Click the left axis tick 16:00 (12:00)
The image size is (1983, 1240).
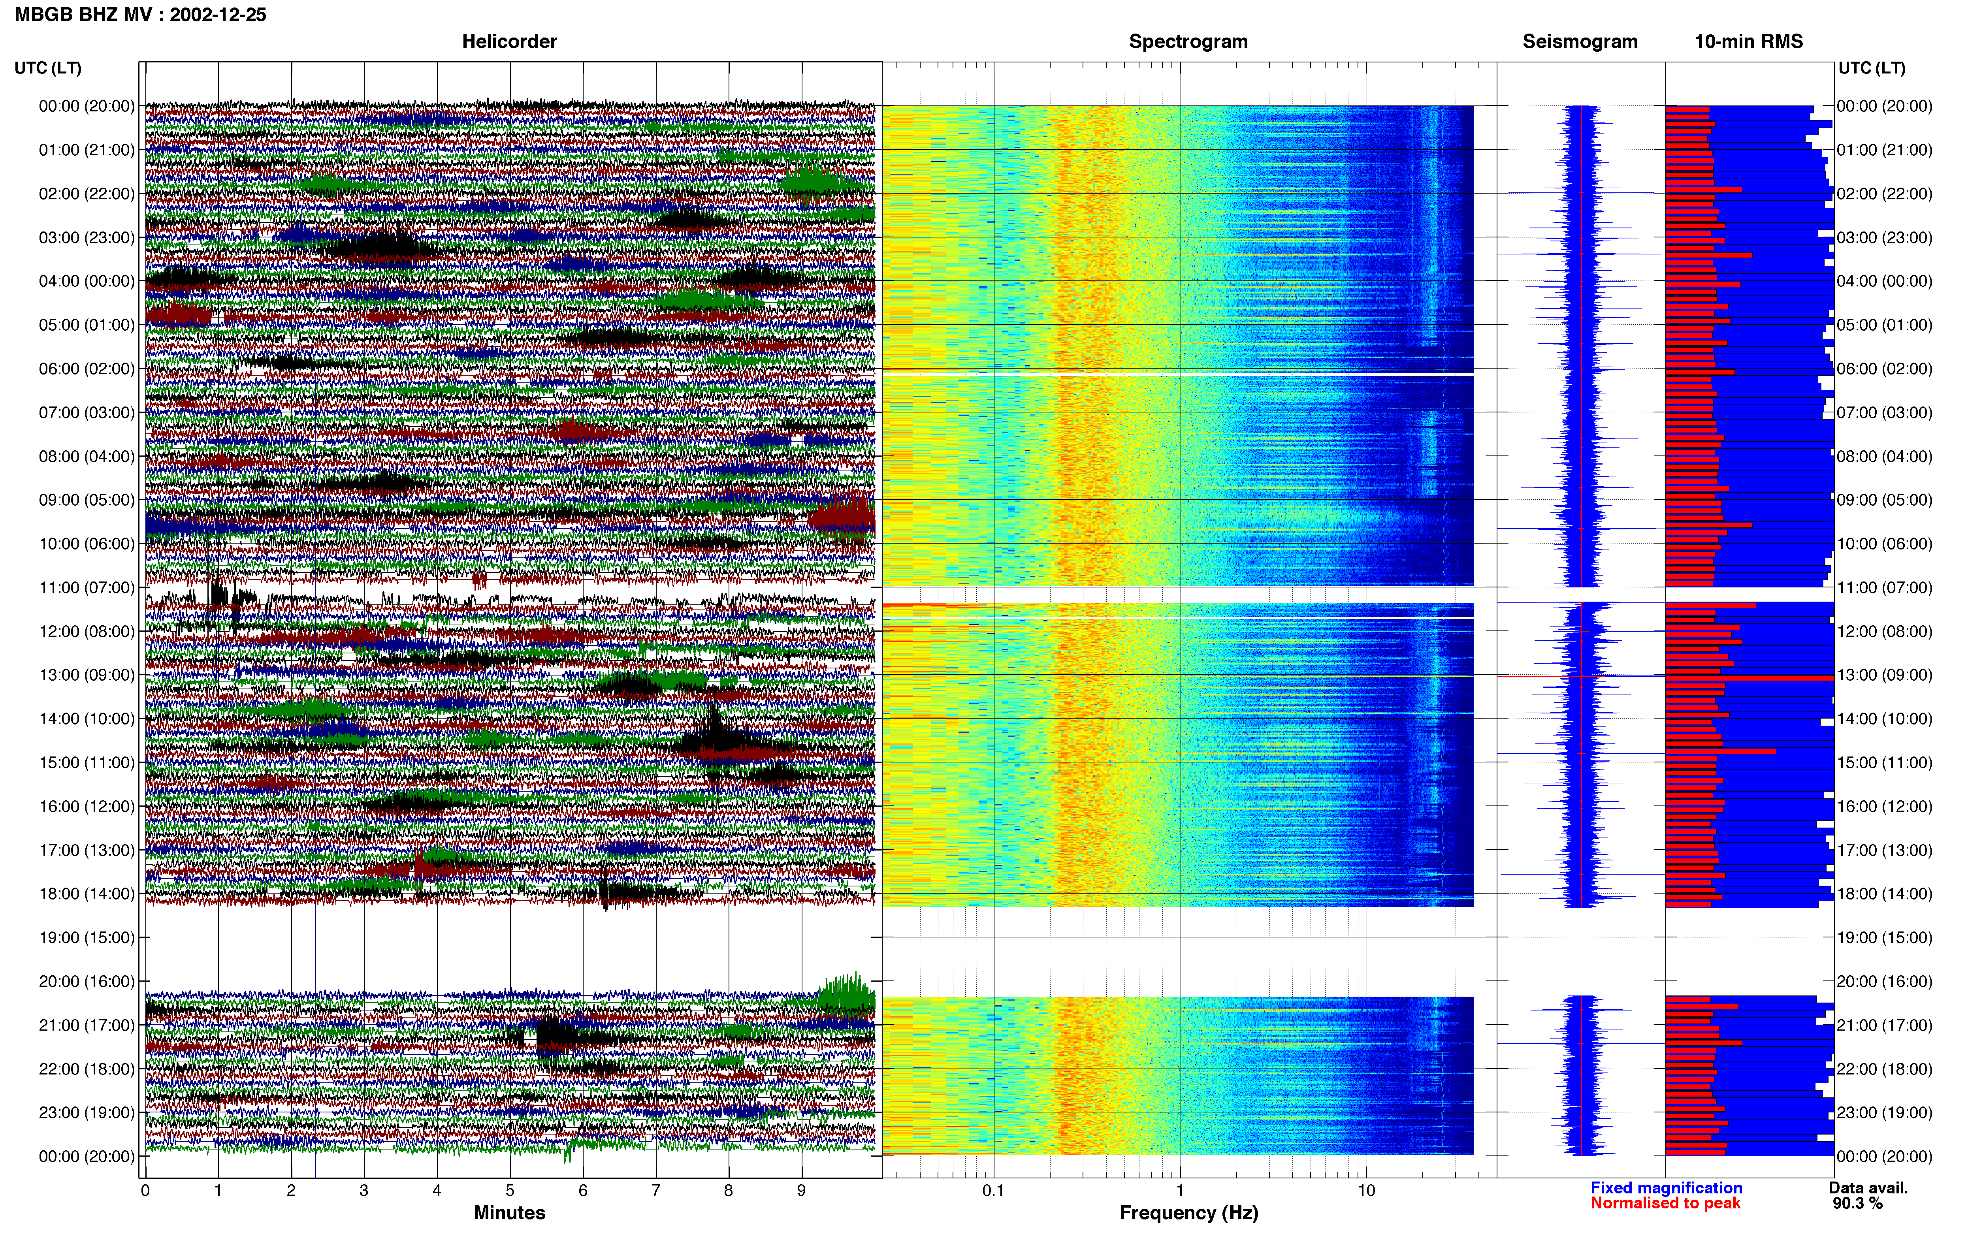click(x=87, y=806)
